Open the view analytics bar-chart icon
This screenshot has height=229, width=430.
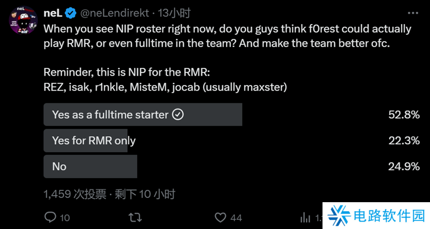[x=305, y=217]
